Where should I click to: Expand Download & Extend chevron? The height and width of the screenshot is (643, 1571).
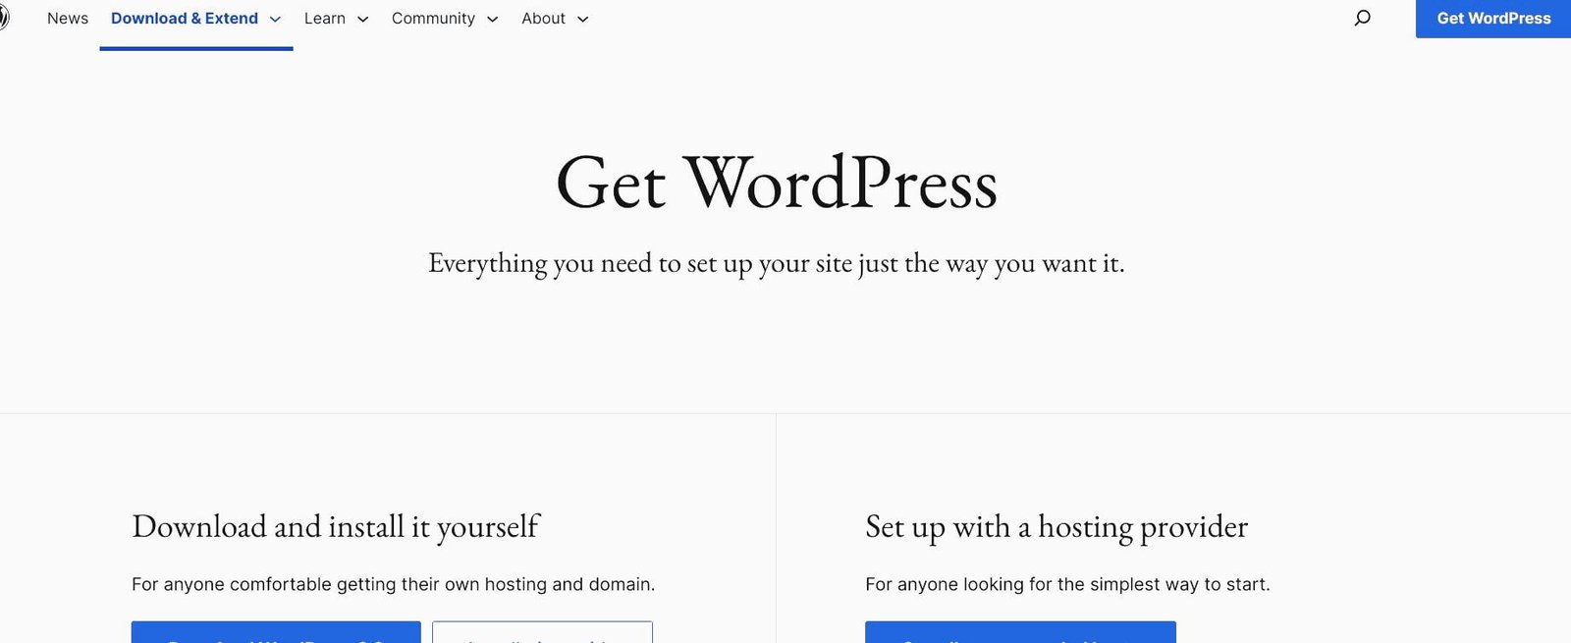[275, 19]
